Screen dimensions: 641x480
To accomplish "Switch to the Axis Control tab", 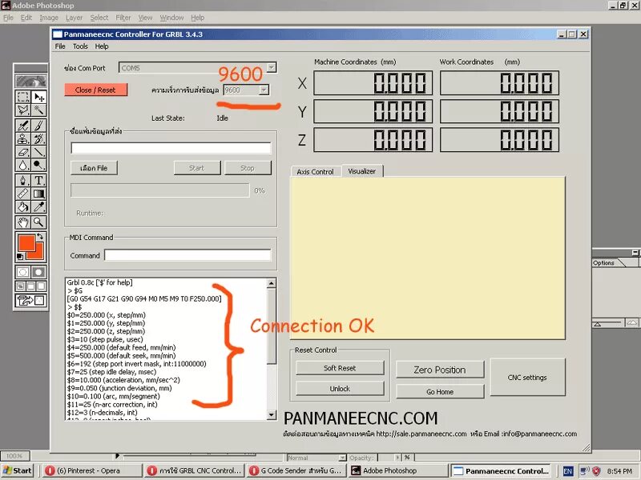I will [315, 172].
